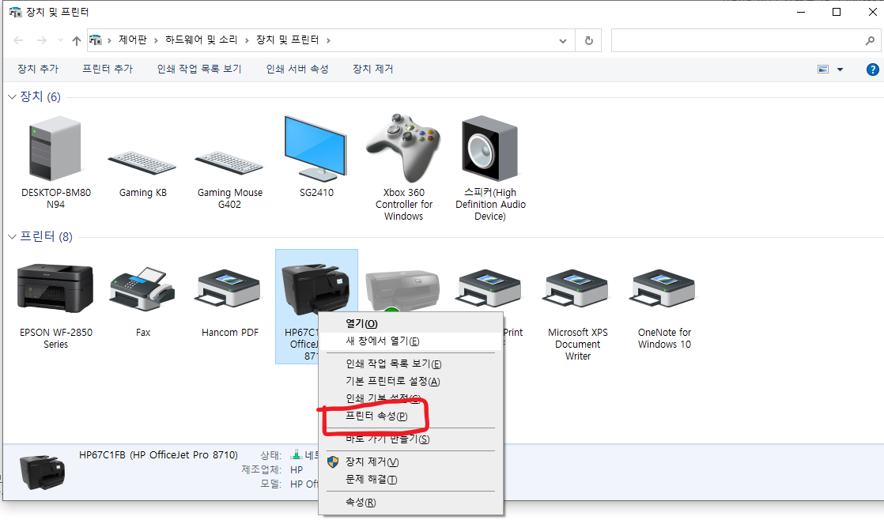Choose 인쇄 작업 목록 보기(E) in context menu
Viewport: 884px width, 520px height.
click(x=410, y=364)
